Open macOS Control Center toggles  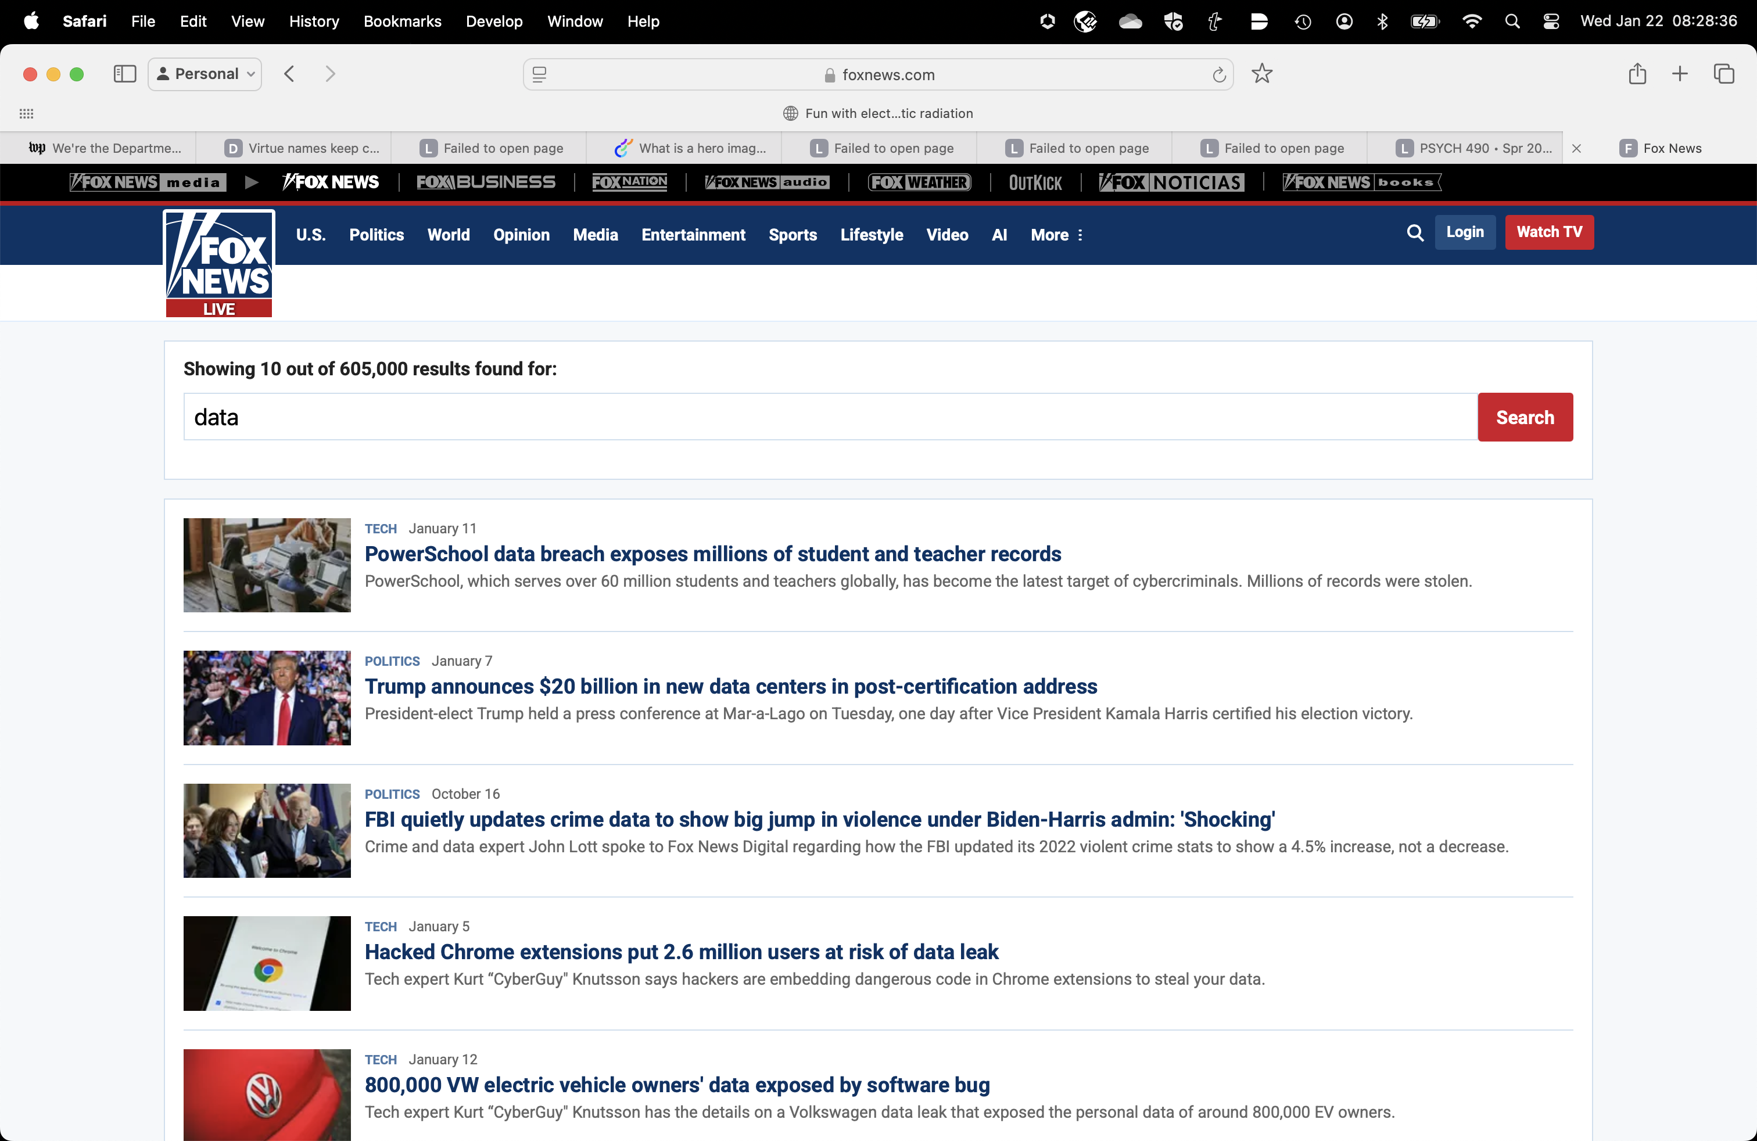pyautogui.click(x=1551, y=21)
